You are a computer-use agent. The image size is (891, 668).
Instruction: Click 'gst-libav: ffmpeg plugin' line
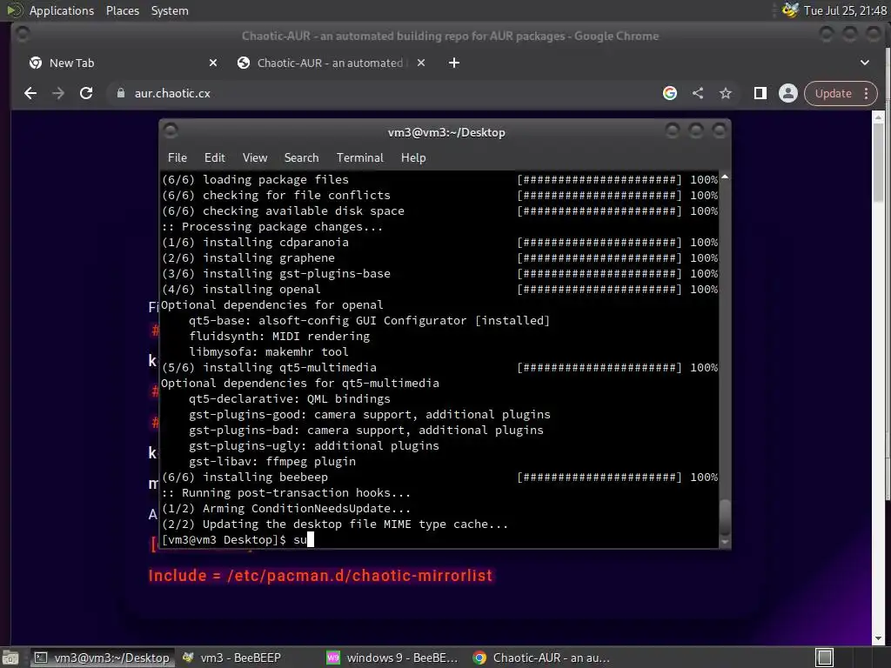pos(272,461)
